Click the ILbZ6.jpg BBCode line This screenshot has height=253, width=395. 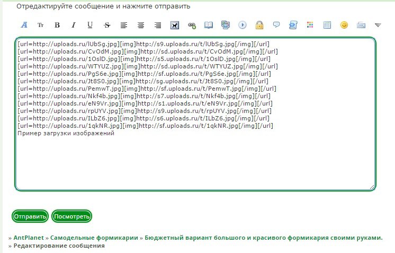[x=143, y=118]
